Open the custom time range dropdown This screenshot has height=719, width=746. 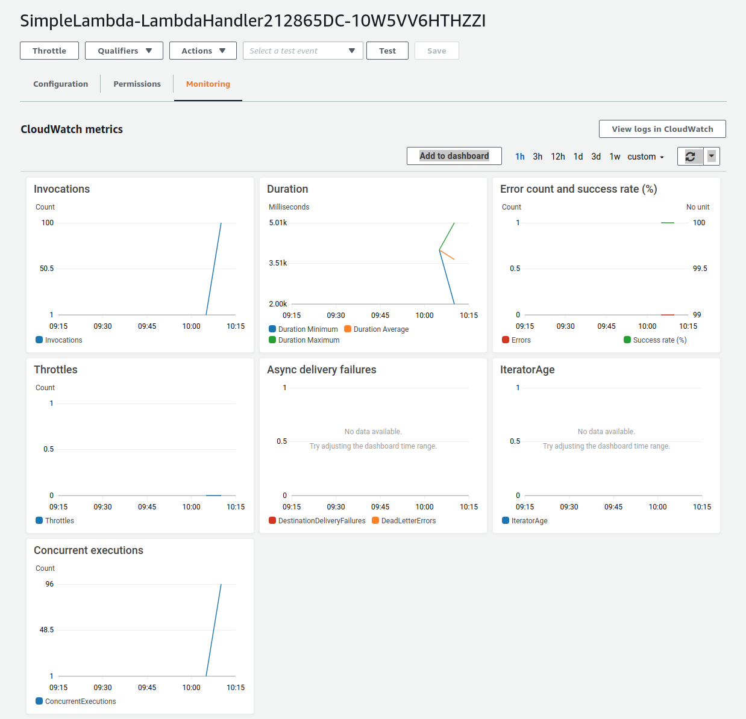point(645,156)
